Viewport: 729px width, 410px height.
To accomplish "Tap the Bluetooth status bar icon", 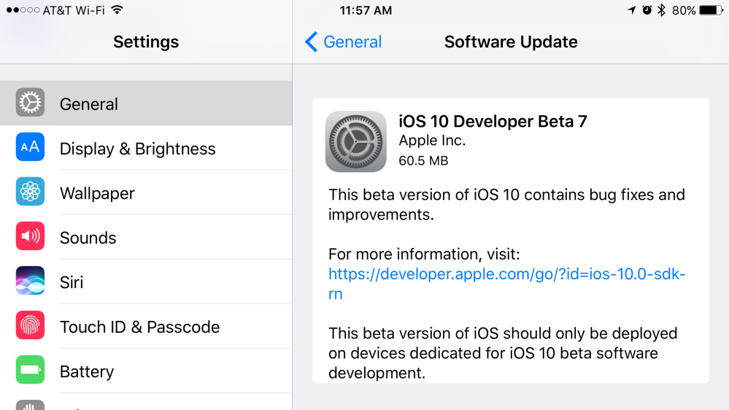I will click(x=661, y=10).
